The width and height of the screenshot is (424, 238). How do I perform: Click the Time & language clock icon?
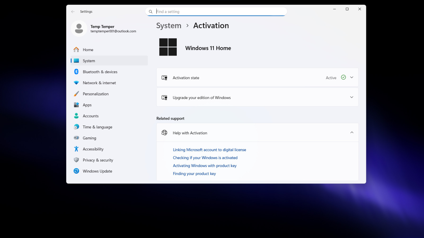pos(76,127)
